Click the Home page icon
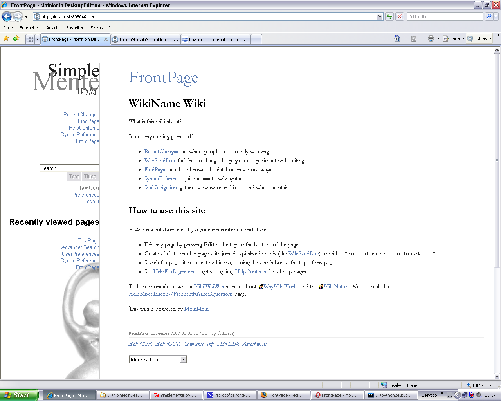The height and width of the screenshot is (401, 501). click(397, 38)
